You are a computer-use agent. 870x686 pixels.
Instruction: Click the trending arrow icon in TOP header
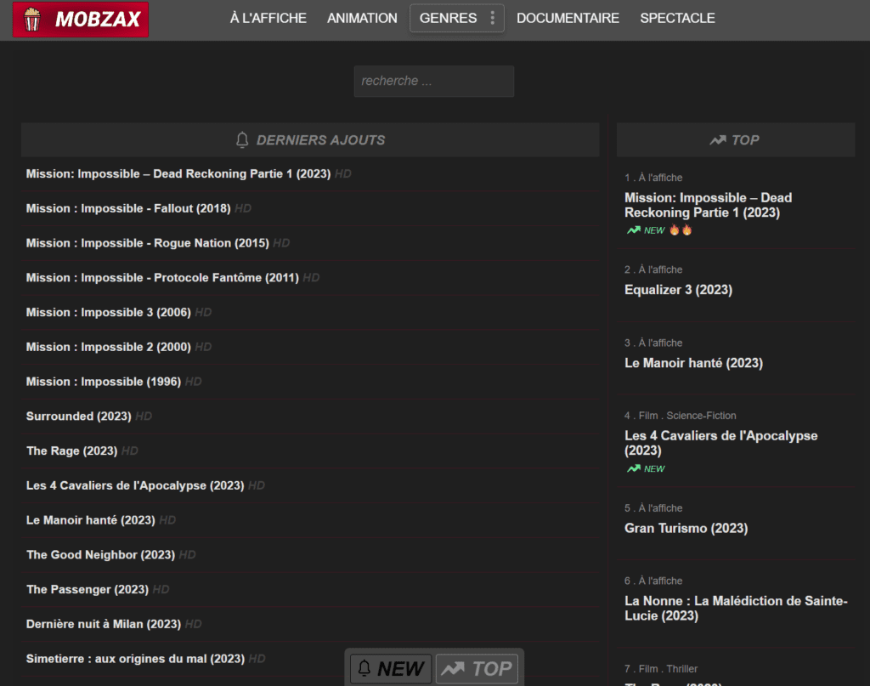(x=718, y=140)
